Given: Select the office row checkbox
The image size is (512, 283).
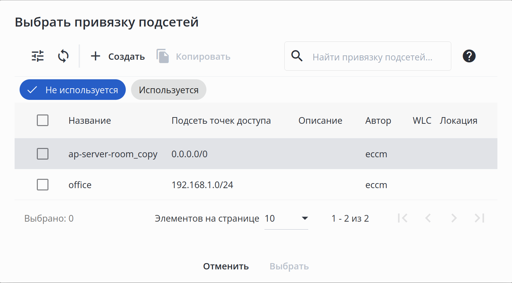Looking at the screenshot, I should click(42, 185).
